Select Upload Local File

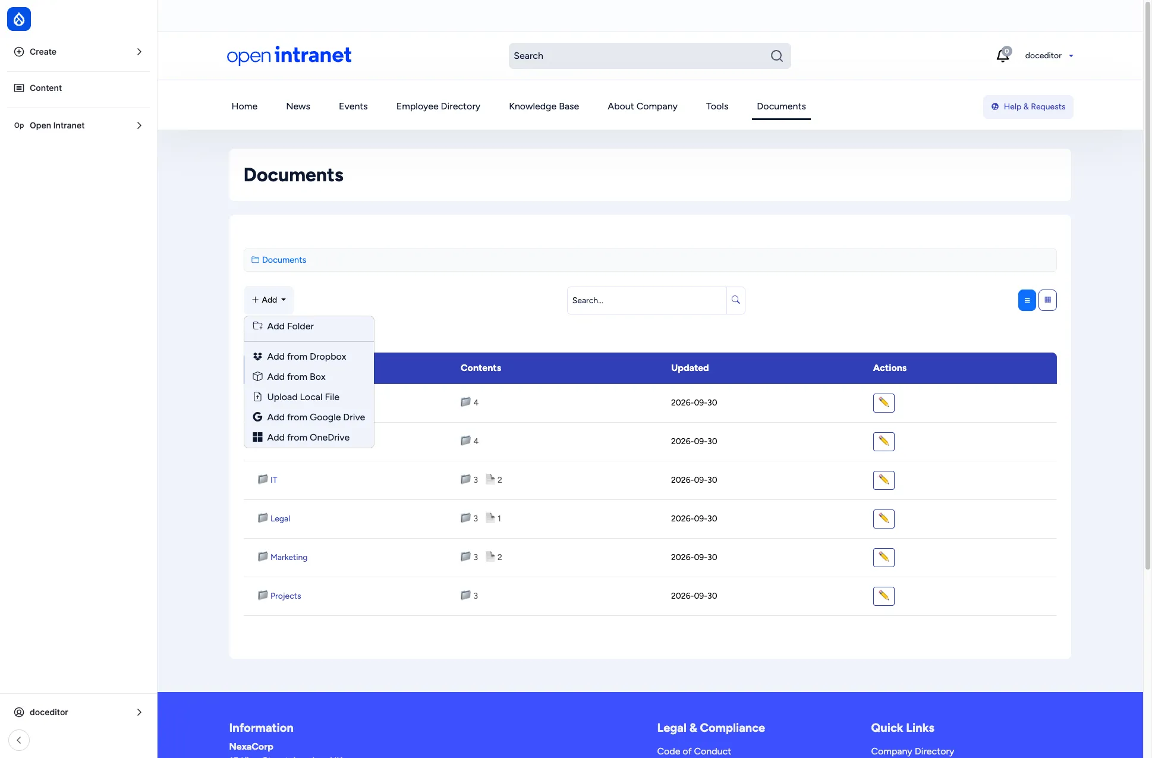309,397
